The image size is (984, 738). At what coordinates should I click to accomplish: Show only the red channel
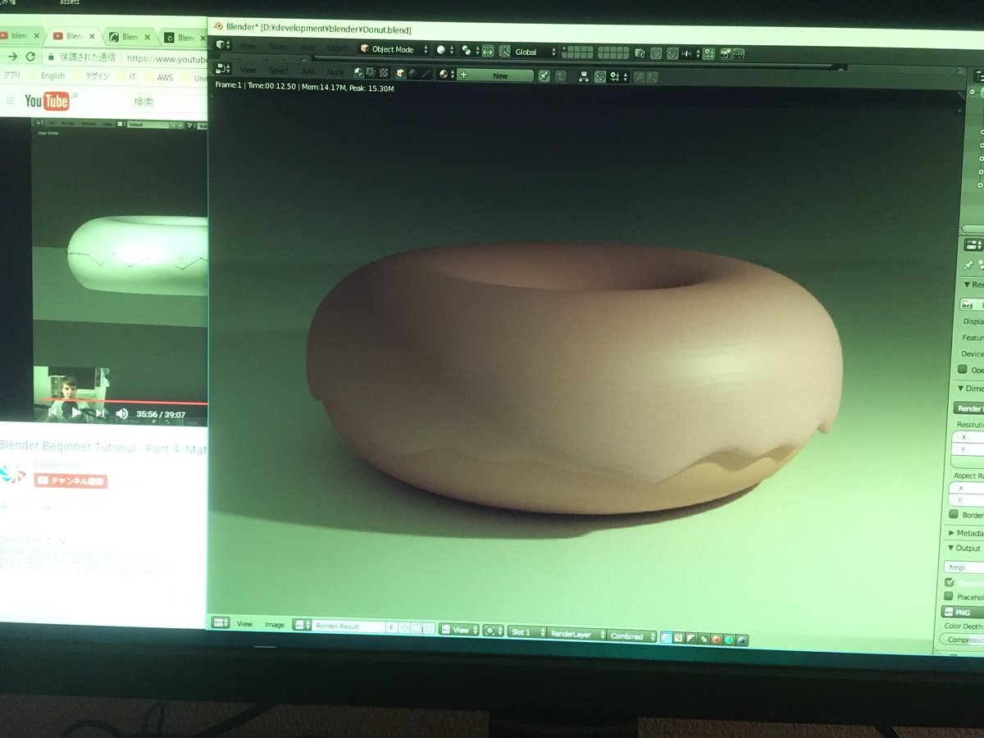715,639
